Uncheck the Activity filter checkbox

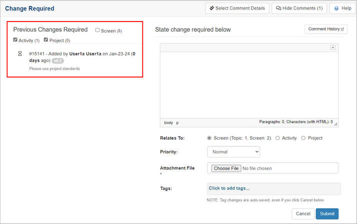15,40
